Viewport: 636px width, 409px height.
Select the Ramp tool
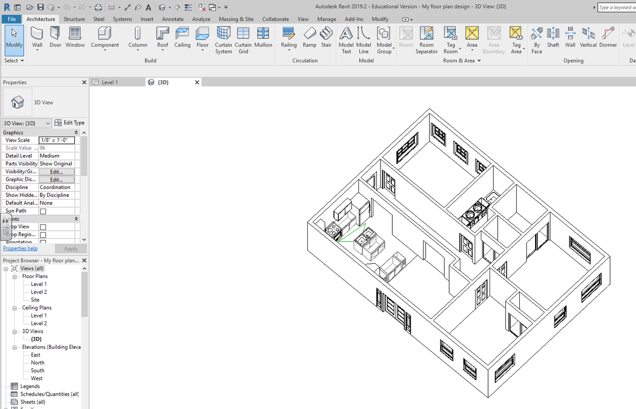click(309, 37)
